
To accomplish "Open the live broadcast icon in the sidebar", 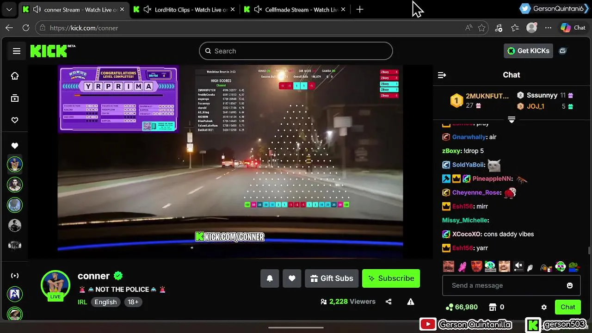I will (15, 276).
